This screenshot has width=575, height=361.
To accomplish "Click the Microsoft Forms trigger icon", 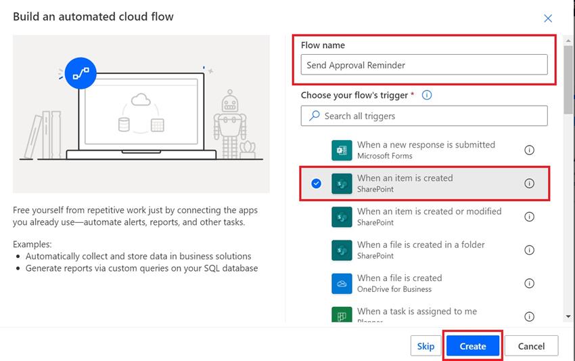I will click(x=342, y=150).
